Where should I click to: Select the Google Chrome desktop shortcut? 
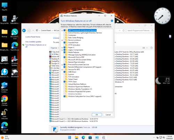pos(5,100)
